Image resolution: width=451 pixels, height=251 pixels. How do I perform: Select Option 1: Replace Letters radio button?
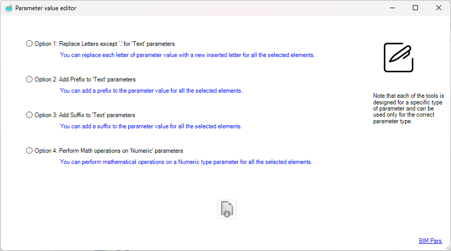(x=29, y=44)
